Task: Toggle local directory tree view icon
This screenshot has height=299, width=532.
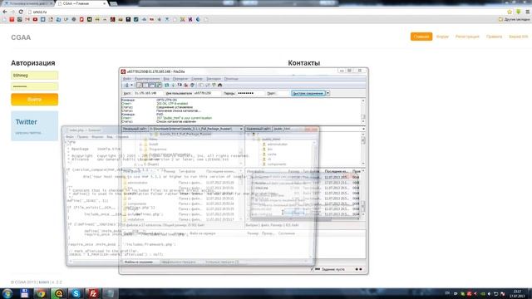Action: [x=145, y=85]
